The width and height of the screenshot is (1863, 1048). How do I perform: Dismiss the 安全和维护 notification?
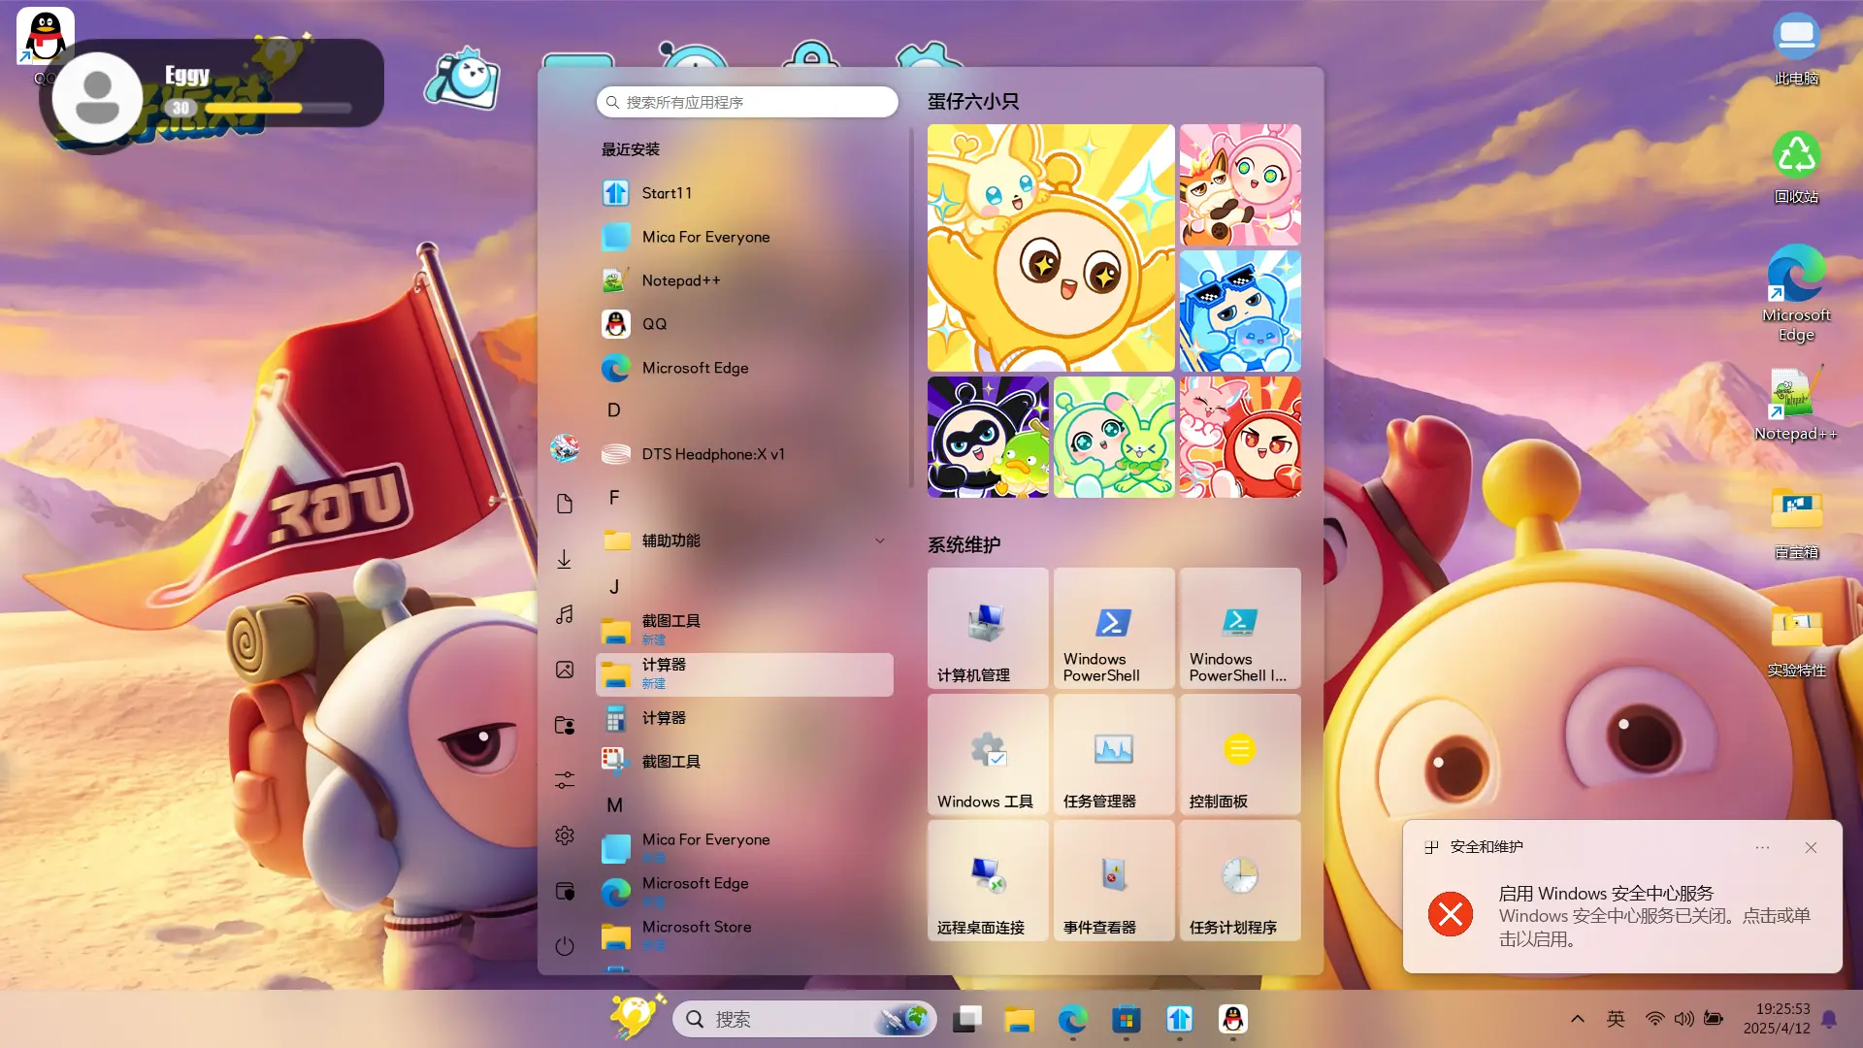[x=1811, y=847]
